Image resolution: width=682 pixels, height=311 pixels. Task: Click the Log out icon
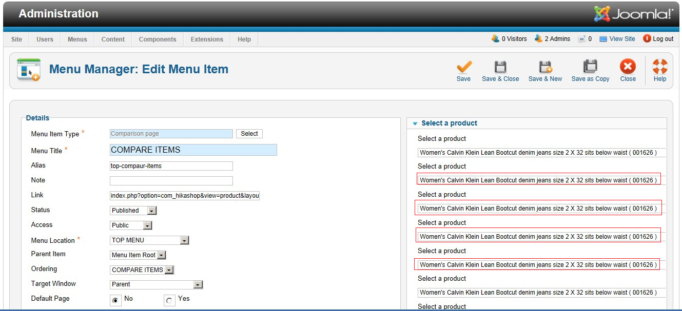click(647, 38)
